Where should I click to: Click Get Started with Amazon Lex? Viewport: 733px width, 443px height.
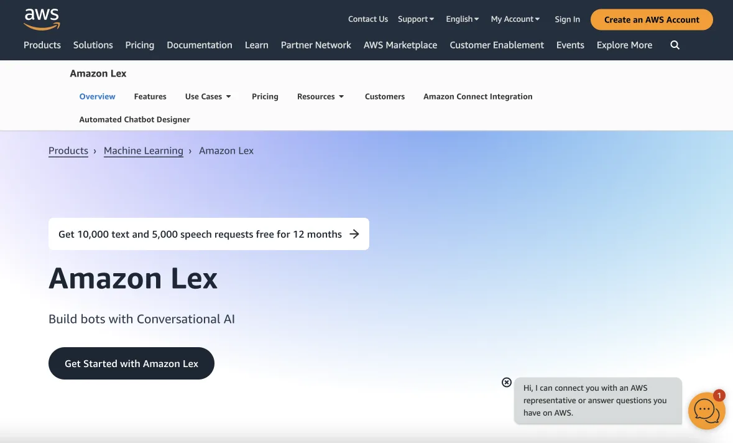click(x=131, y=363)
